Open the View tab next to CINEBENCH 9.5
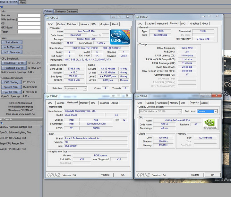The width and height of the screenshot is (231, 197). pyautogui.click(x=22, y=2)
